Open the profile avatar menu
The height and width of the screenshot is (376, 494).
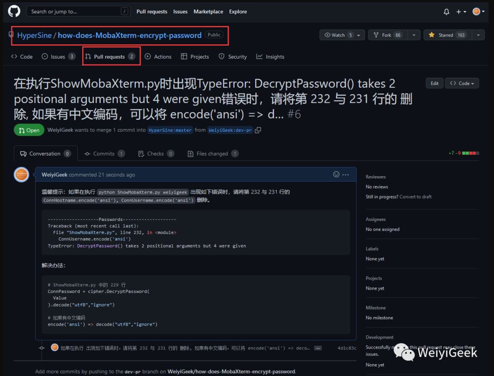[478, 11]
